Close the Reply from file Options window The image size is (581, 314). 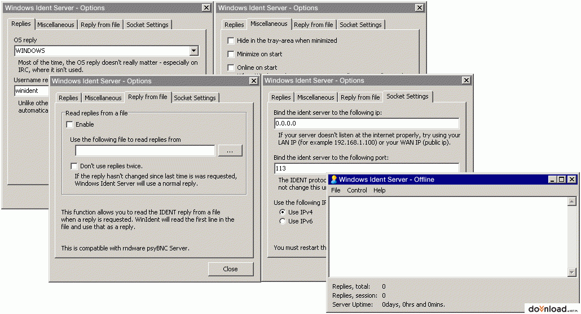click(253, 81)
